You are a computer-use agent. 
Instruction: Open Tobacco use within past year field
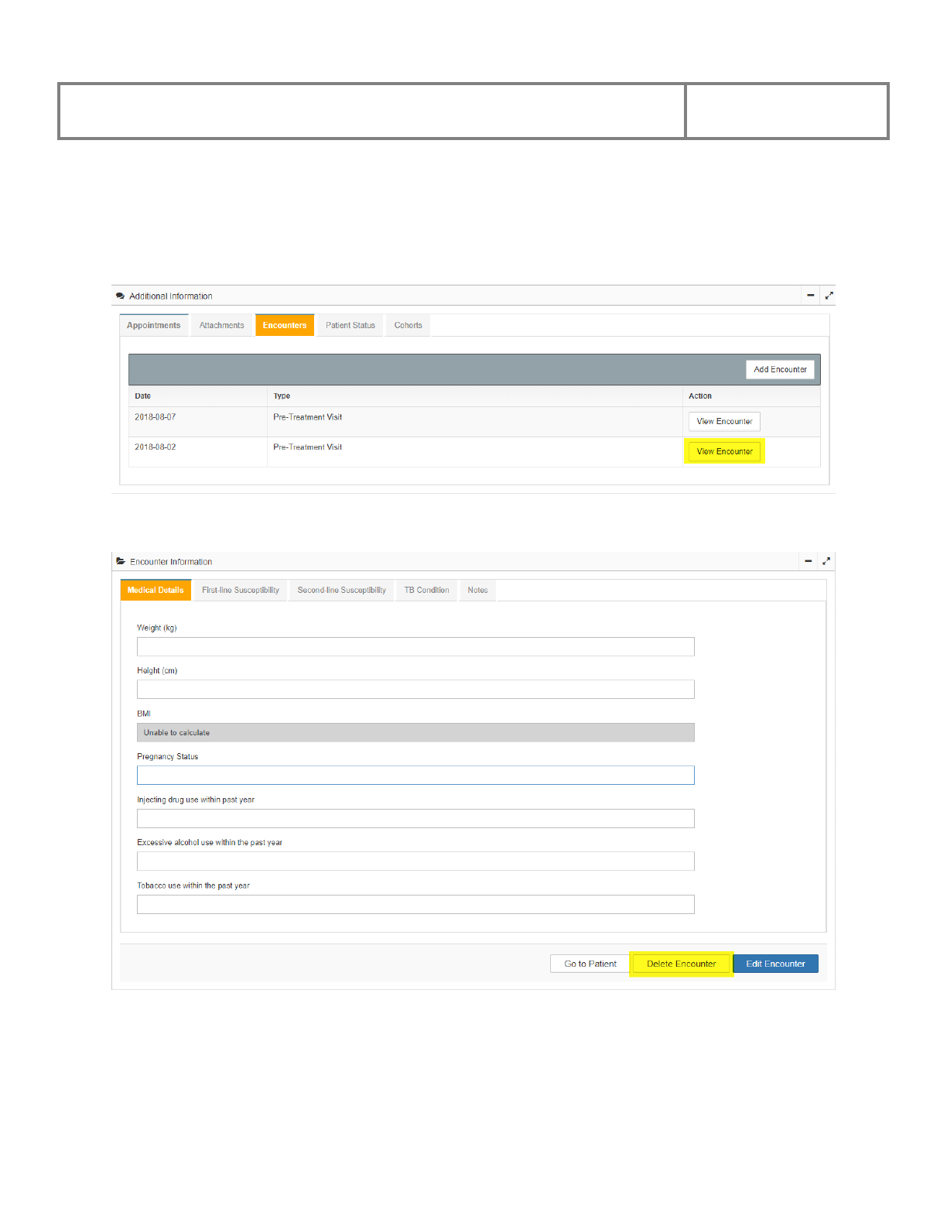415,904
